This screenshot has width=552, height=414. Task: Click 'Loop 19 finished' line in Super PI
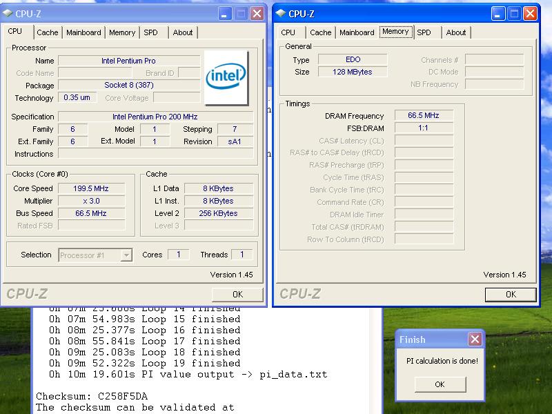click(x=145, y=363)
